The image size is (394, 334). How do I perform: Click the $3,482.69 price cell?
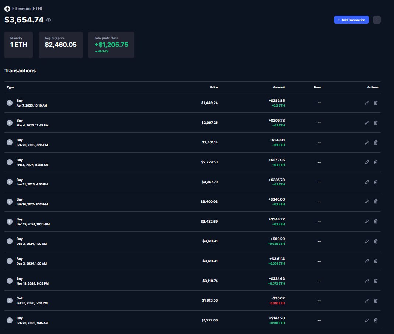(x=209, y=222)
